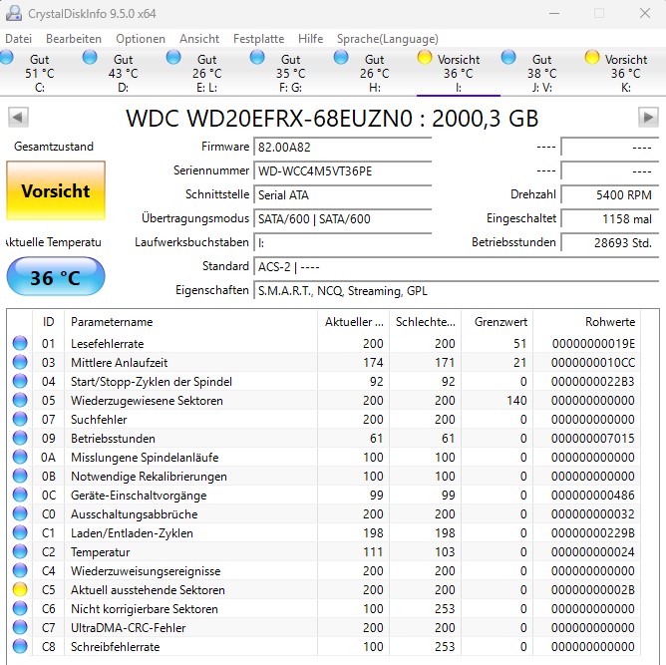Click the 36 °C temperature button
Screen dimensions: 666x665
tap(56, 277)
